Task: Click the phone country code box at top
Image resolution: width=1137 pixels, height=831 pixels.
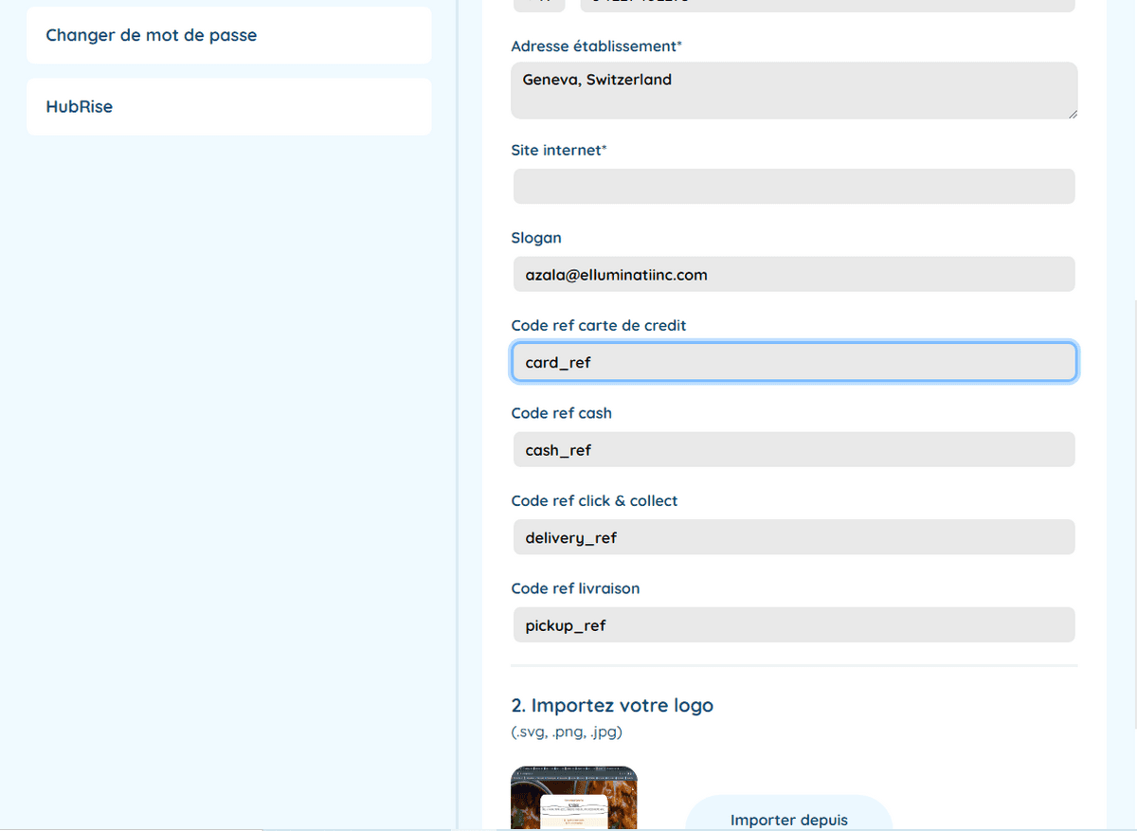Action: [x=539, y=5]
